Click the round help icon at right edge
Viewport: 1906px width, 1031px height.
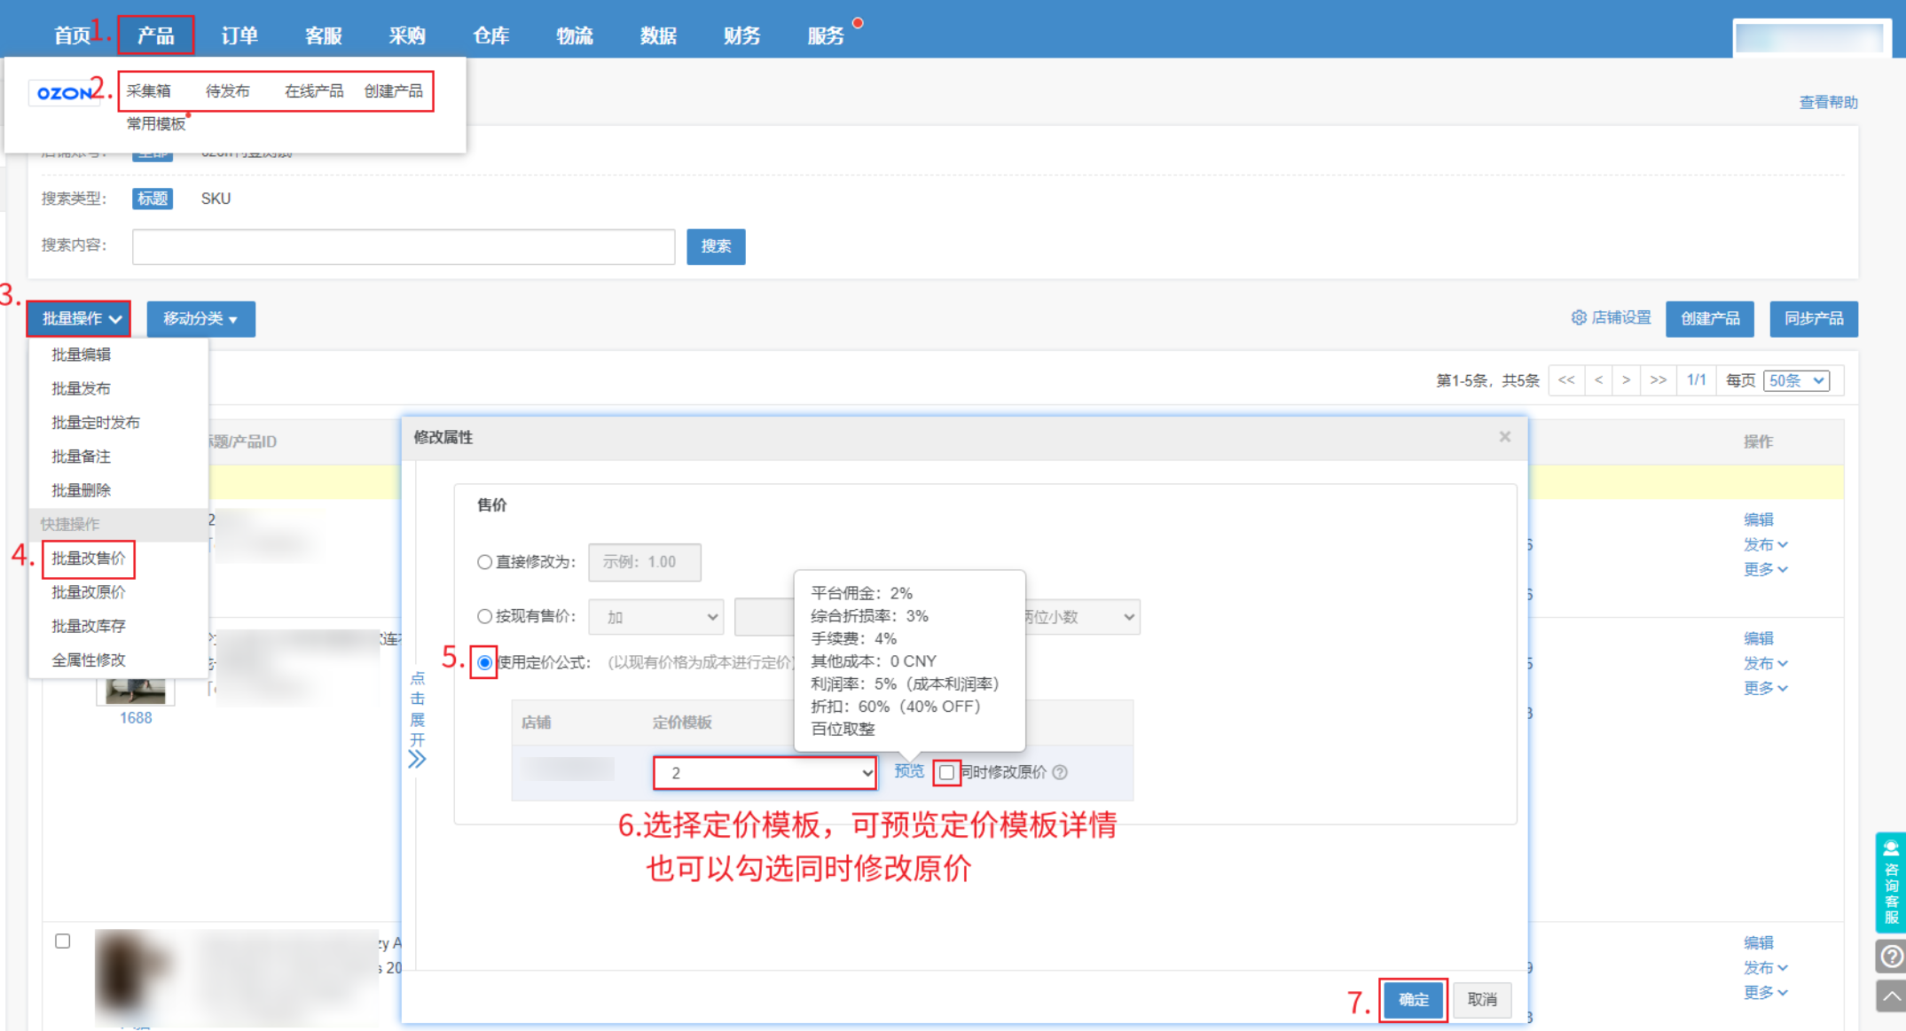pyautogui.click(x=1890, y=957)
